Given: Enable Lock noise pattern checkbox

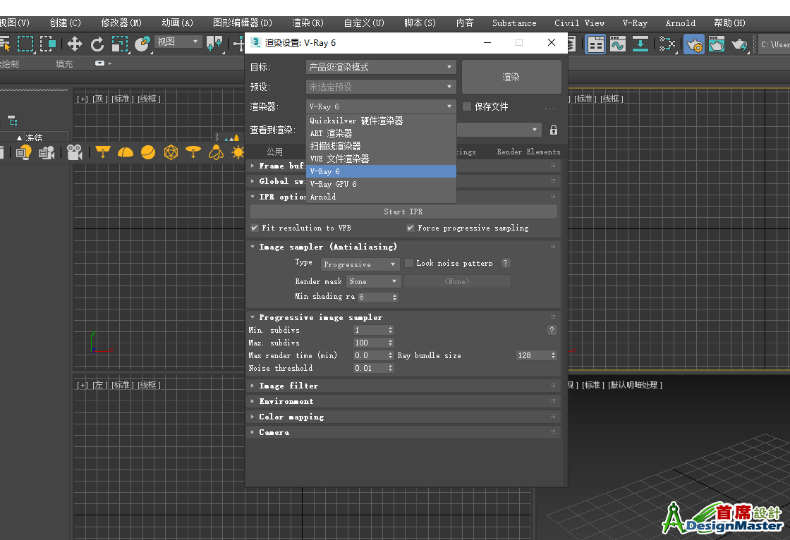Looking at the screenshot, I should click(409, 263).
